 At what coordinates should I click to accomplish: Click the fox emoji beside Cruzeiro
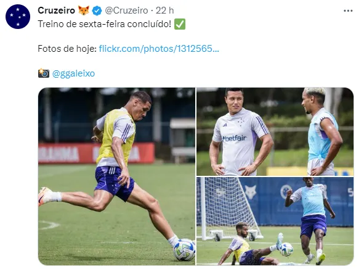pyautogui.click(x=84, y=10)
